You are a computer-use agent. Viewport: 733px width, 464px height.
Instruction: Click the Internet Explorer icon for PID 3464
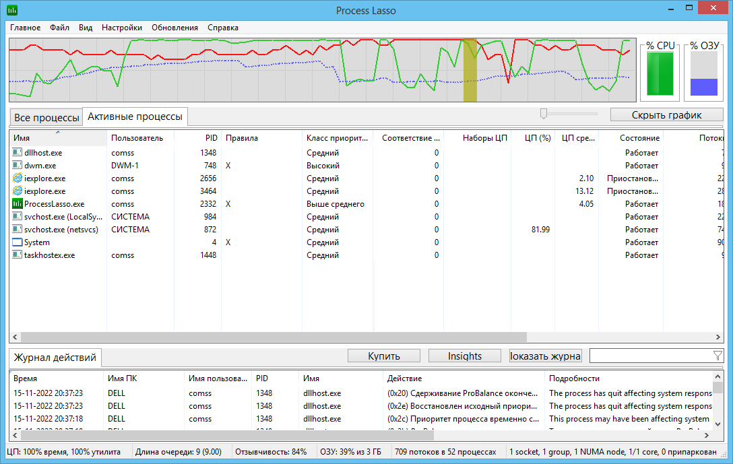(x=18, y=191)
